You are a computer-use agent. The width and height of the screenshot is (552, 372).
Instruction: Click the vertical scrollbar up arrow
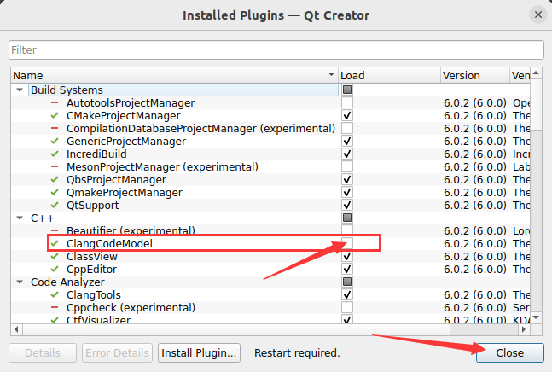click(x=536, y=73)
